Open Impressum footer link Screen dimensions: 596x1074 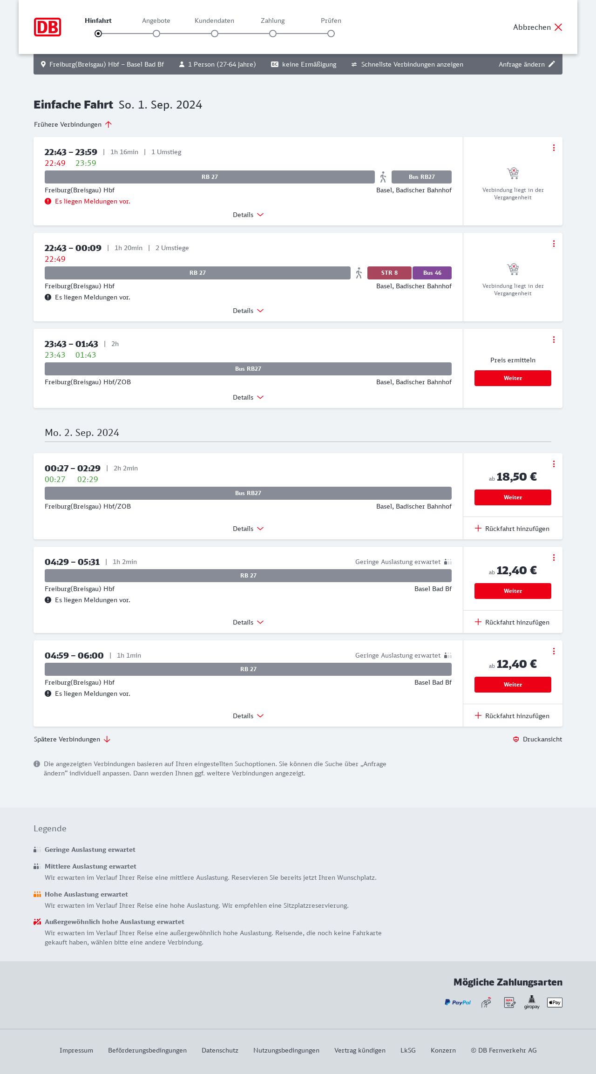coord(76,1050)
